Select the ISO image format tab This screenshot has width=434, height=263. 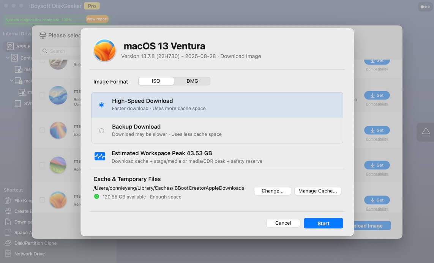tap(156, 81)
